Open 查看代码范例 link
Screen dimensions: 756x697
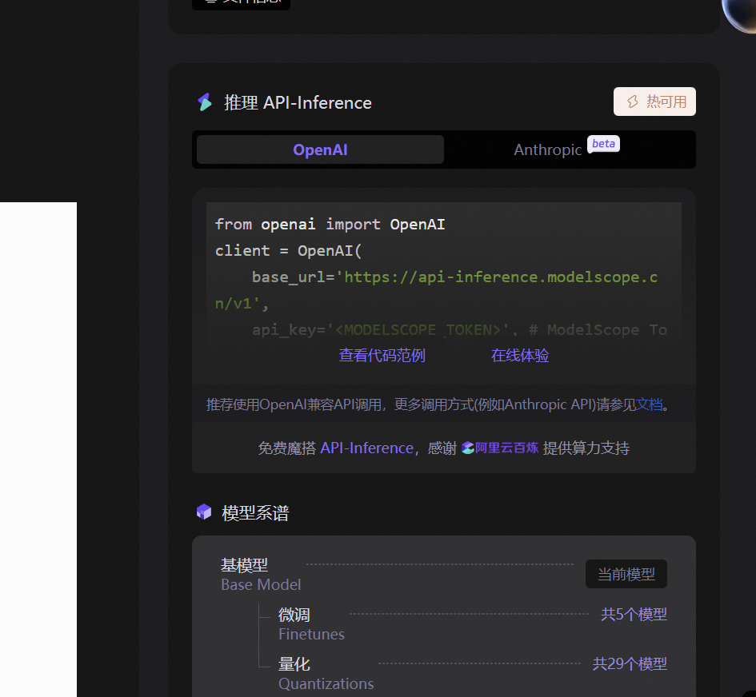click(x=382, y=356)
